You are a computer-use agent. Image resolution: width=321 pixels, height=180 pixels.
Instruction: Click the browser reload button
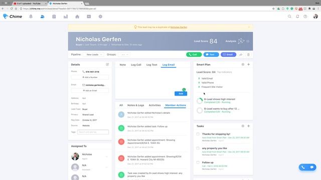coord(12,9)
